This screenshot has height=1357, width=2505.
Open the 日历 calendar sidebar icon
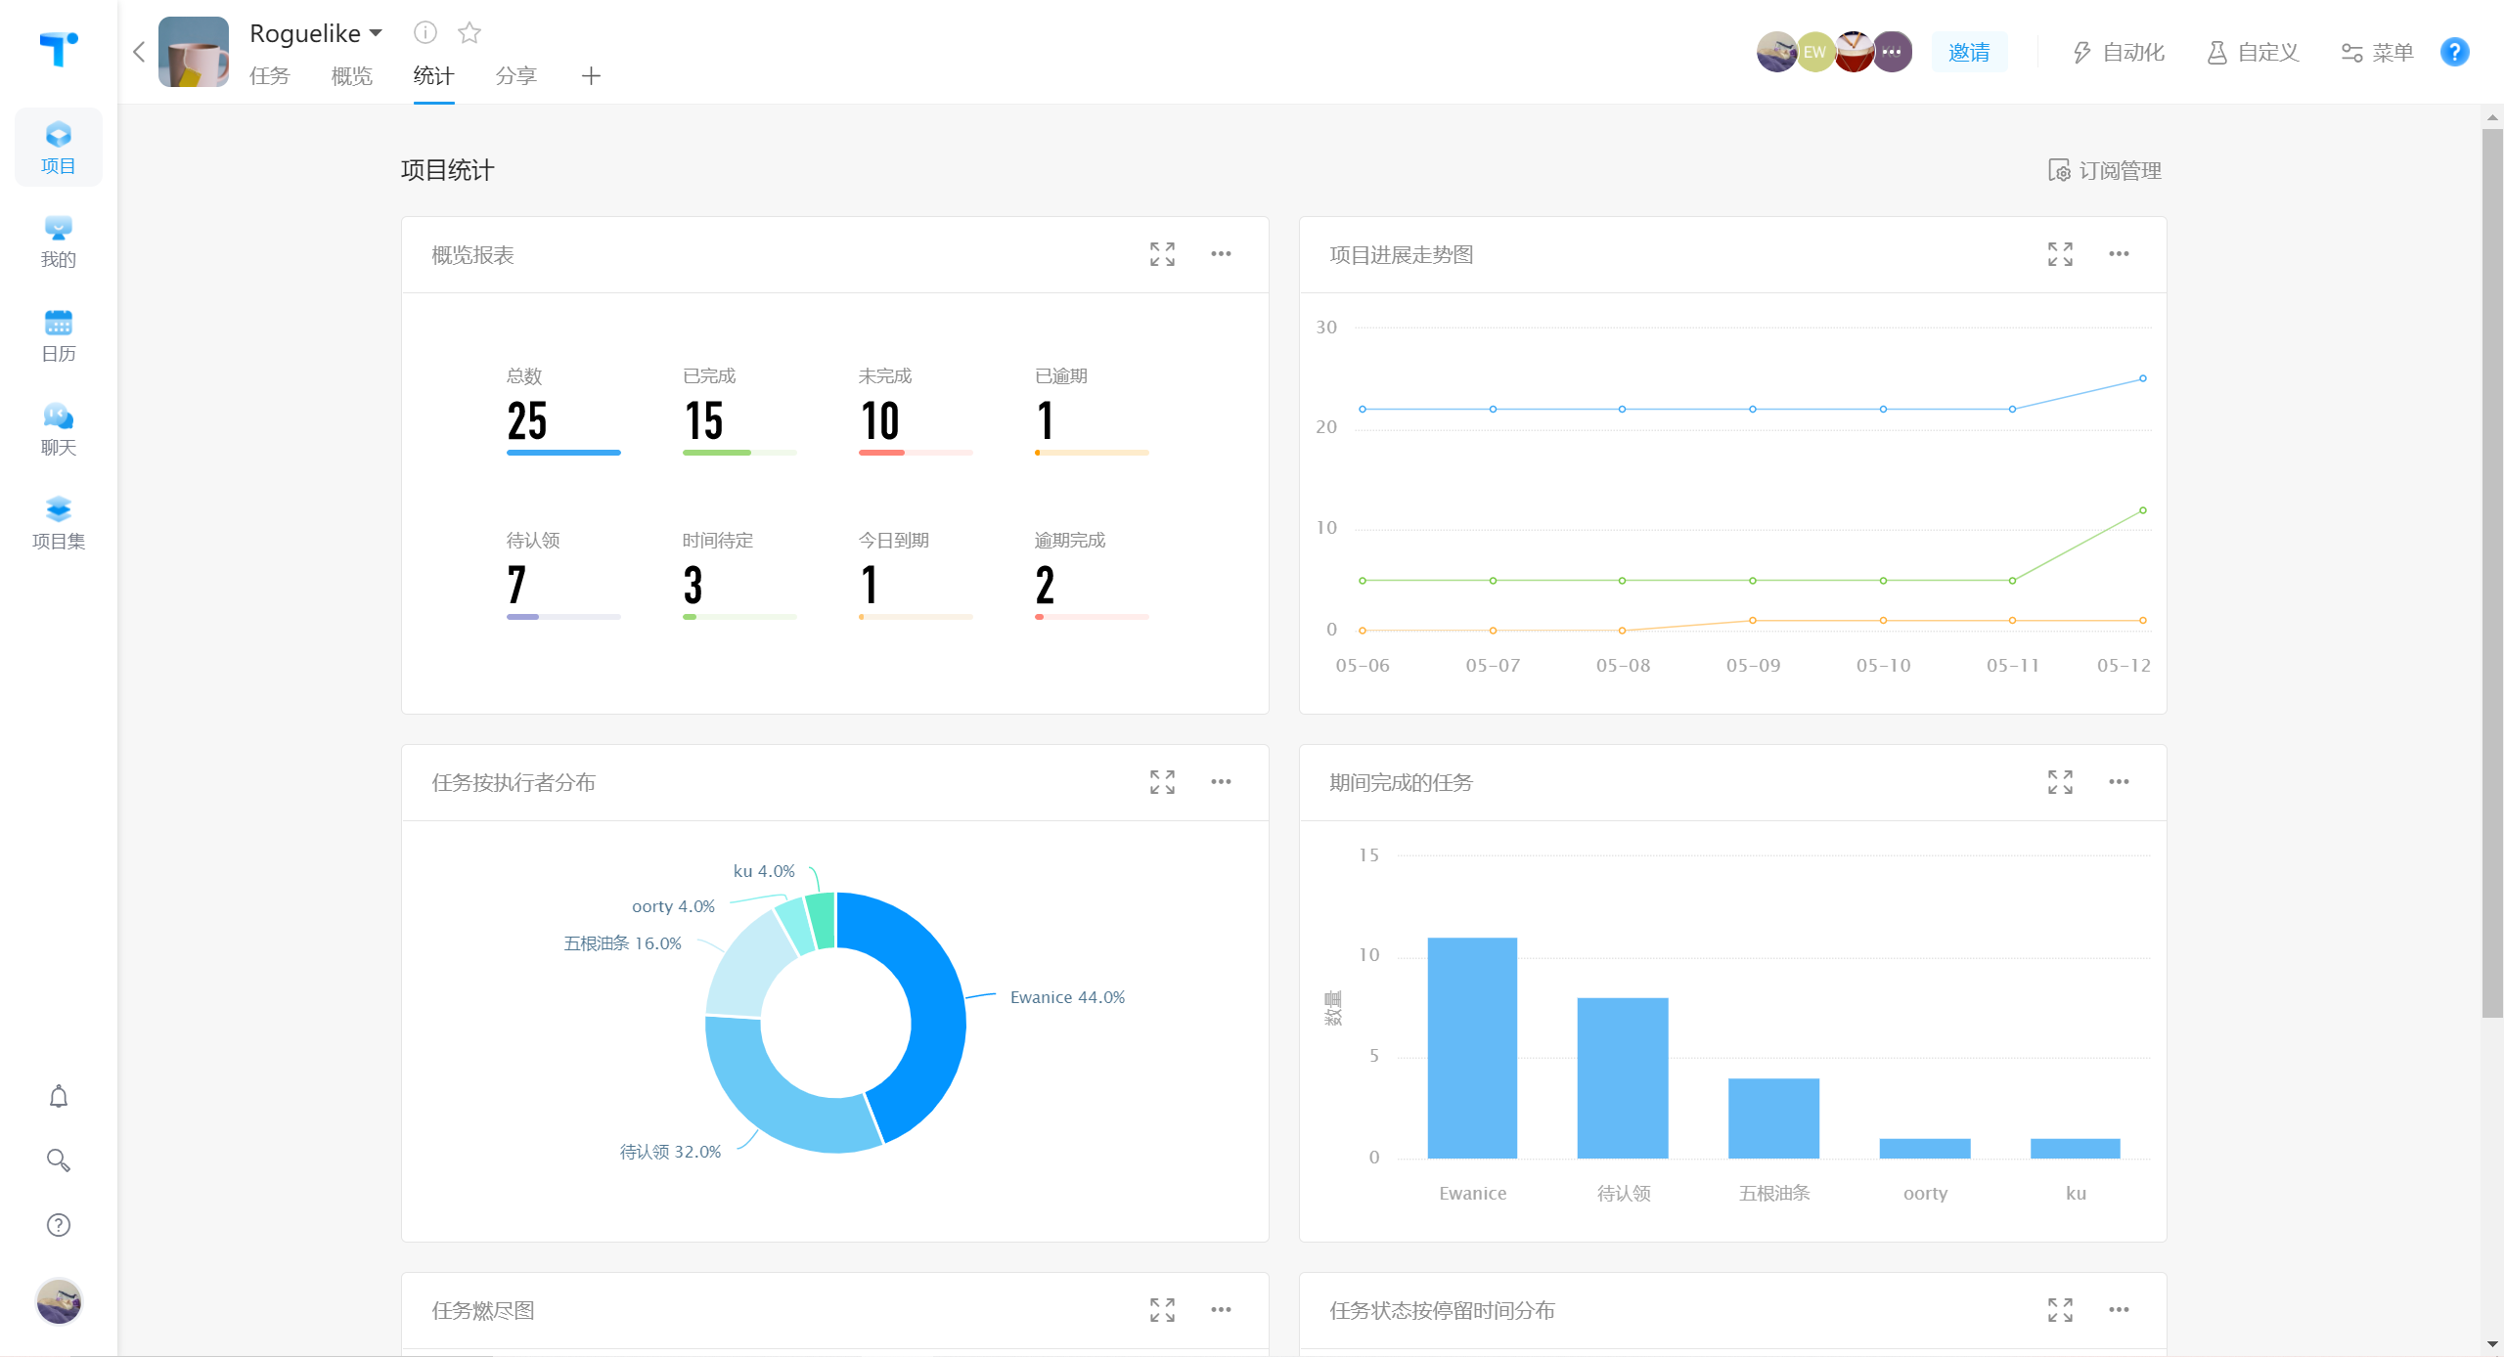click(x=59, y=334)
